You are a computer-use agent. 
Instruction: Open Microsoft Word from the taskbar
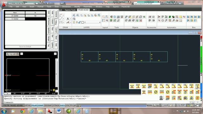point(59,111)
